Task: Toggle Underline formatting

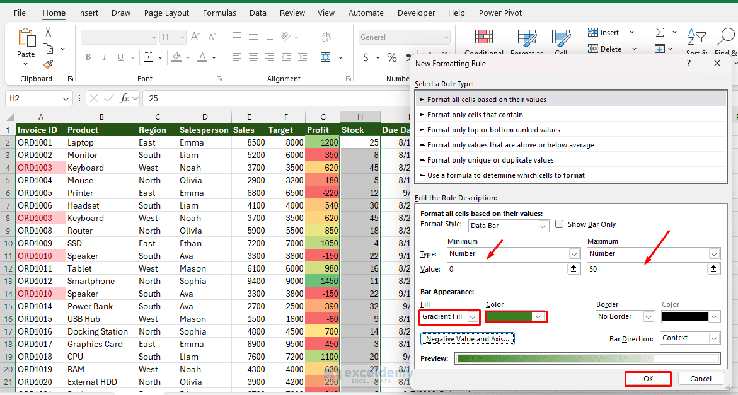Action: (x=120, y=57)
